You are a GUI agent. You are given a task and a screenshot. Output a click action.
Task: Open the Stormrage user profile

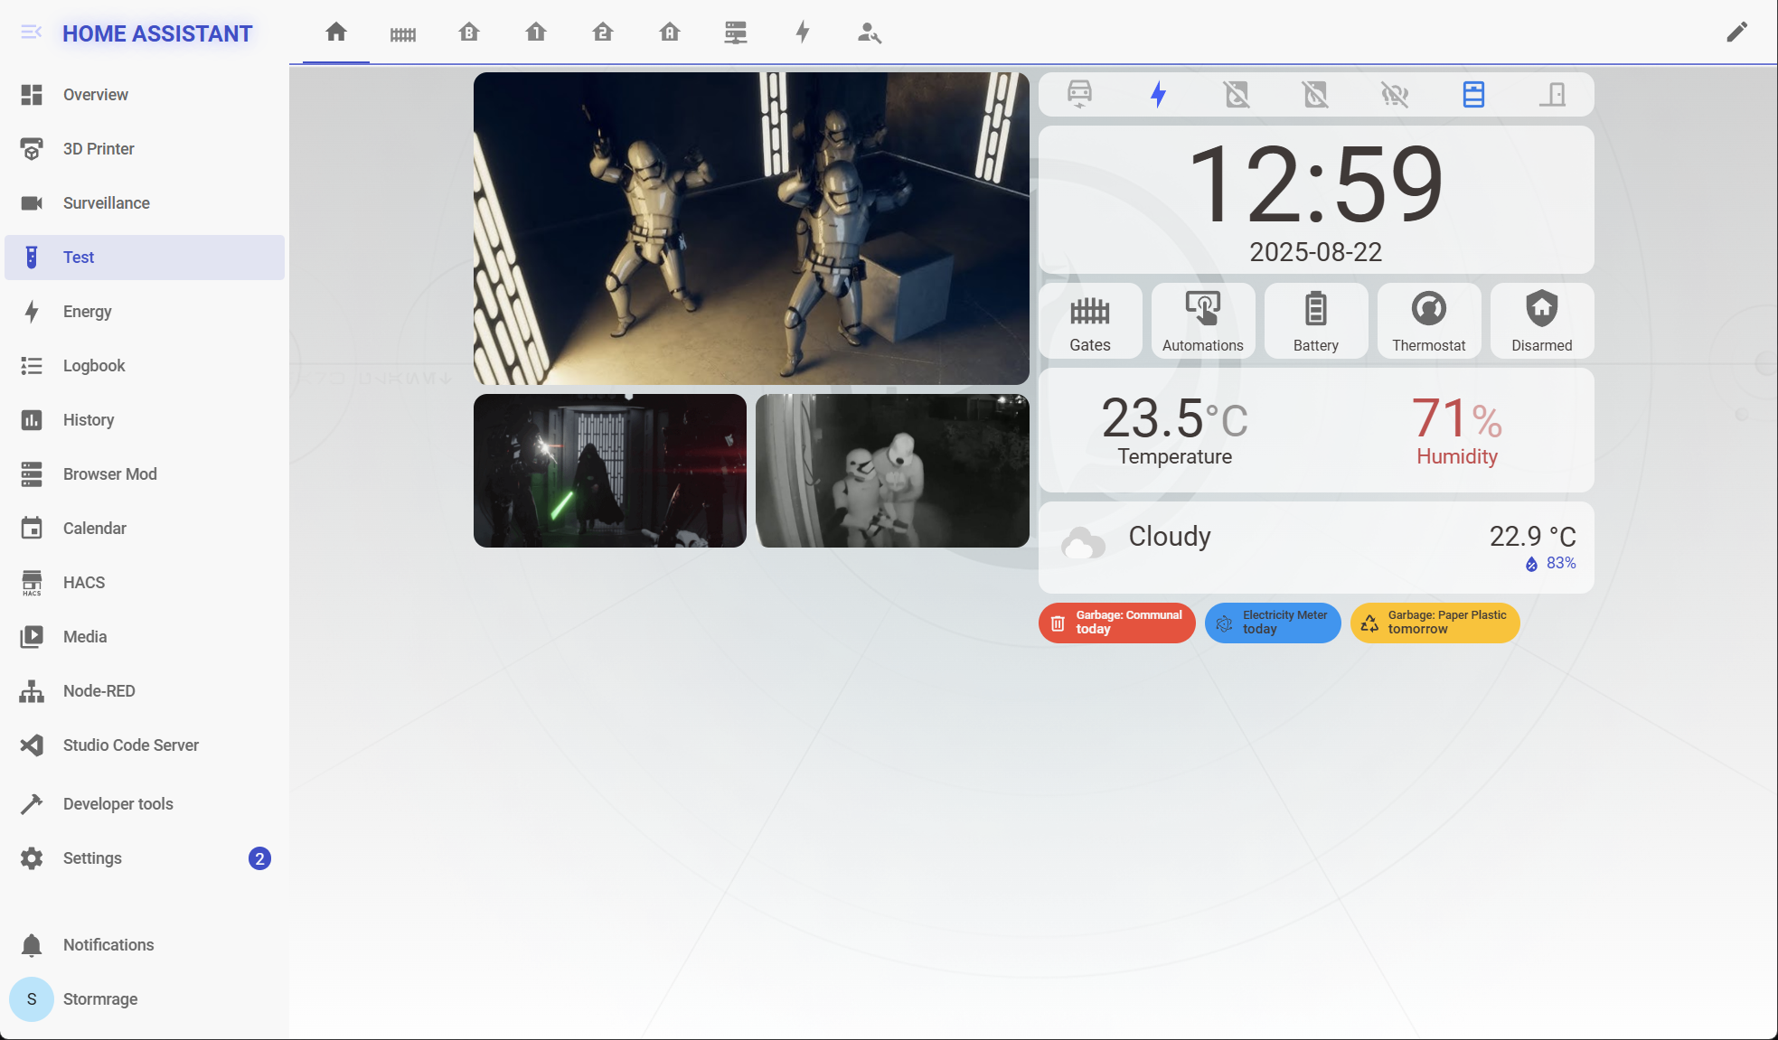point(145,999)
